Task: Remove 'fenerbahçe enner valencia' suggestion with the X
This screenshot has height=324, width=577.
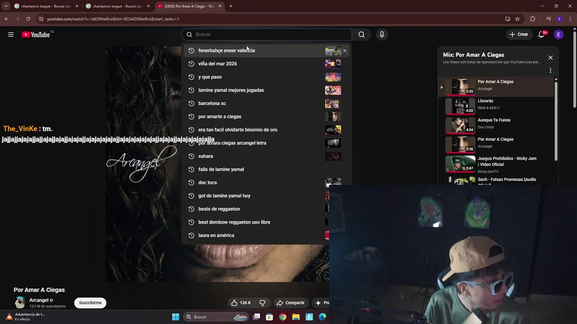Action: pos(344,50)
